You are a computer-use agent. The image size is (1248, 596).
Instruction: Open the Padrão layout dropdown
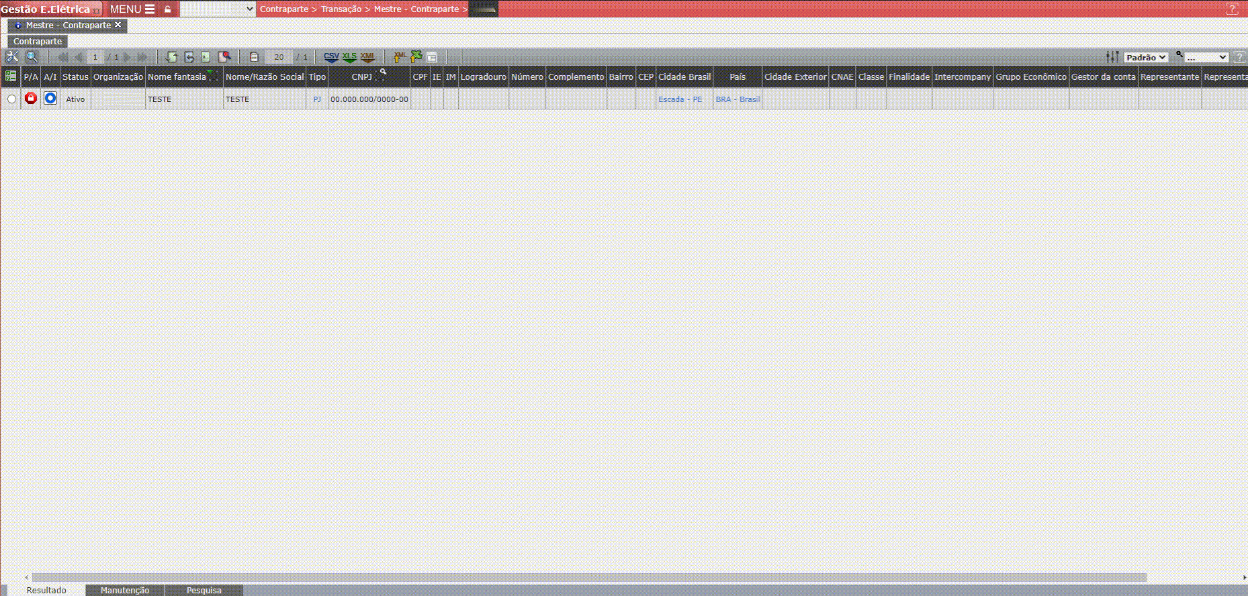1146,58
